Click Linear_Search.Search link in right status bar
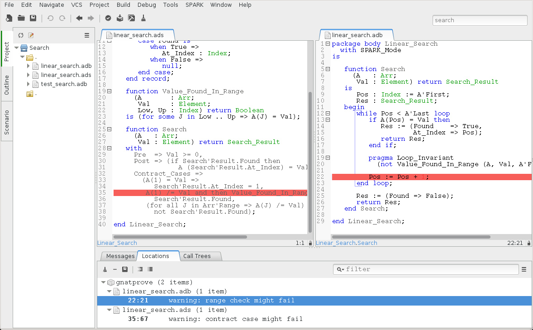 click(x=347, y=243)
